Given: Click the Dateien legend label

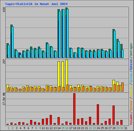Looking at the screenshot, I should (x=131, y=64).
